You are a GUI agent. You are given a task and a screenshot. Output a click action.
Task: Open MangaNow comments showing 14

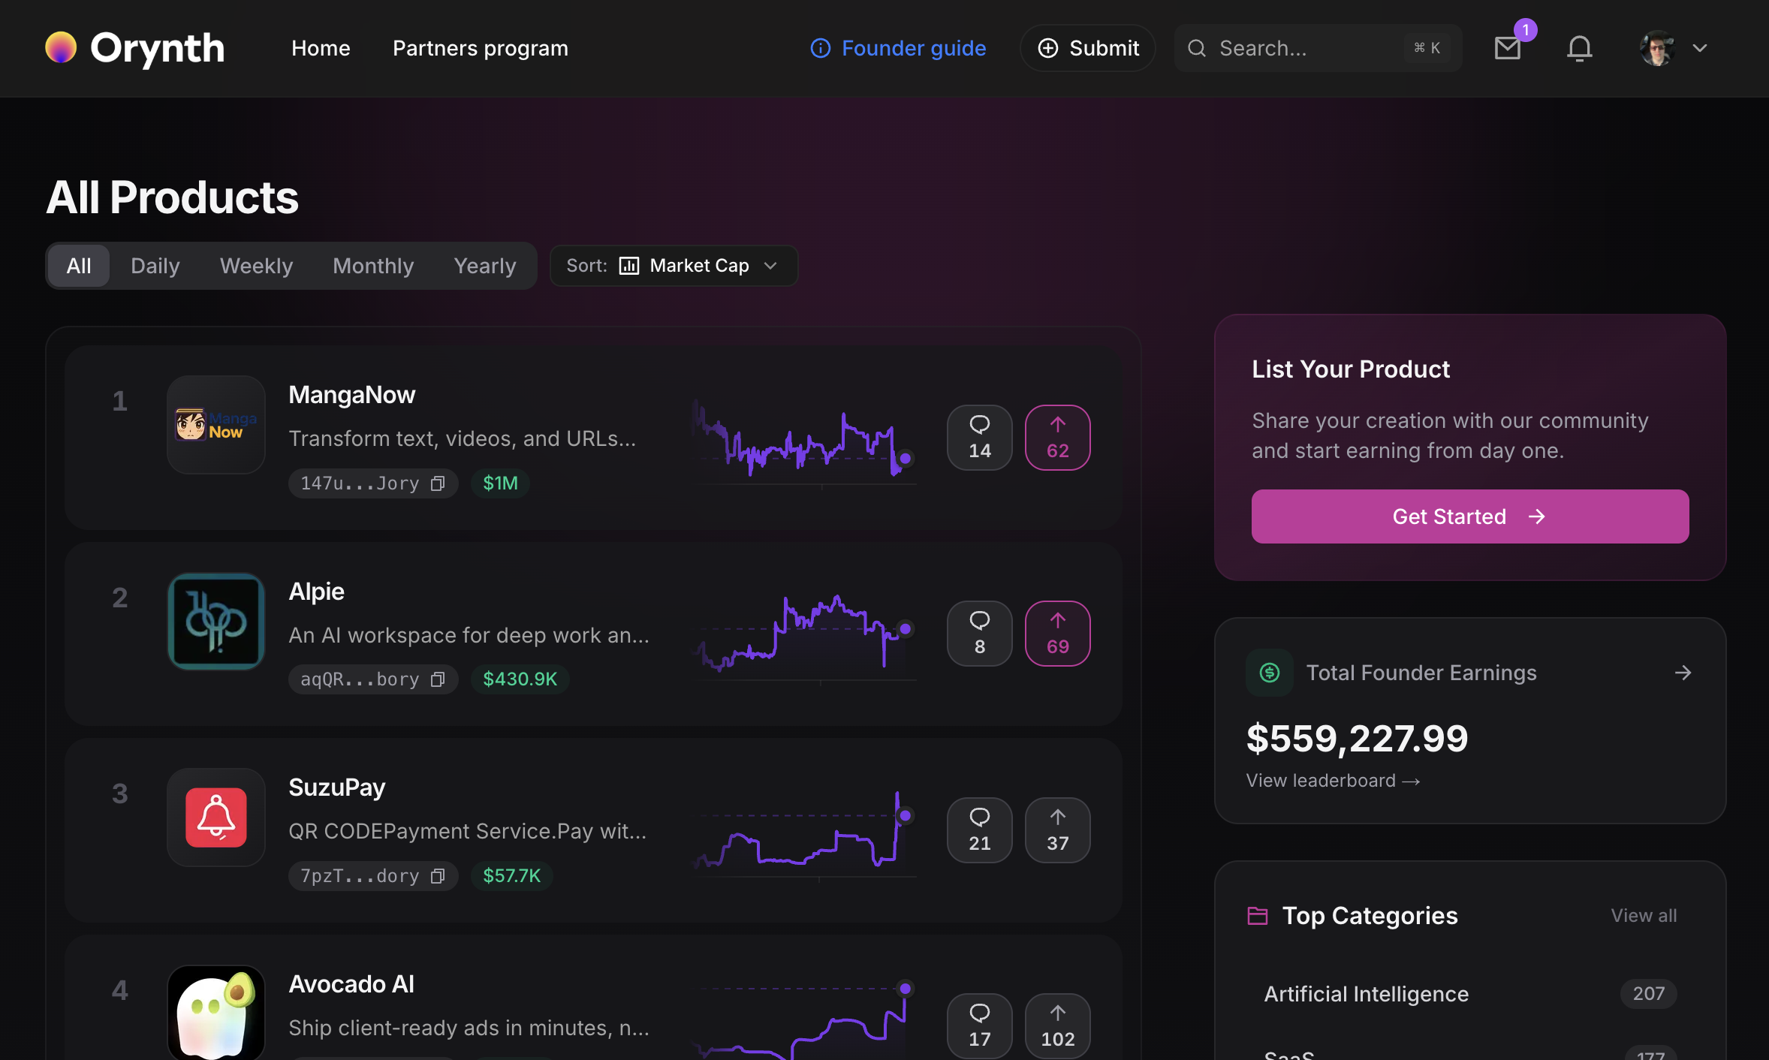(x=979, y=438)
